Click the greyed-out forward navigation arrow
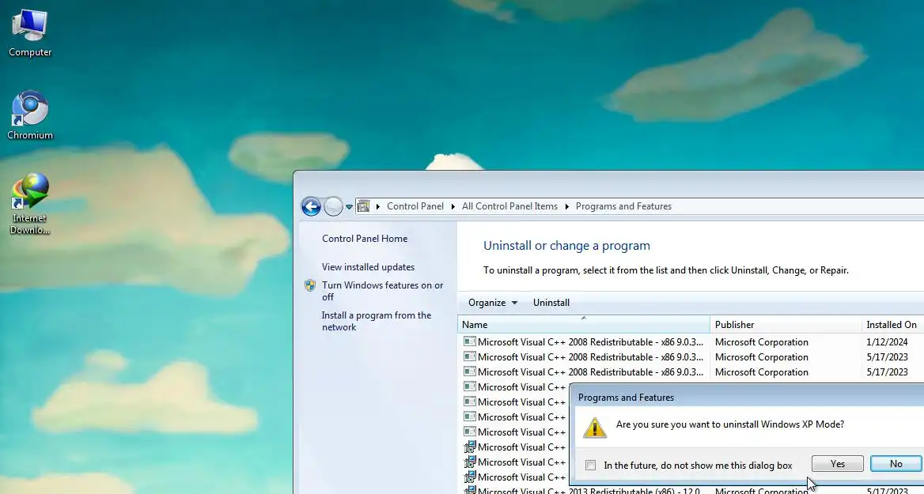This screenshot has height=494, width=924. pos(333,206)
